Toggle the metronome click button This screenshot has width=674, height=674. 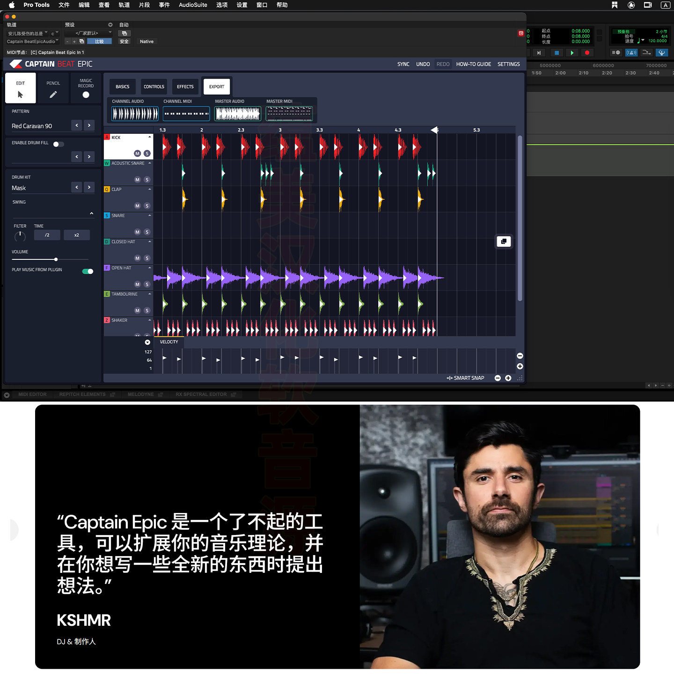click(x=631, y=52)
